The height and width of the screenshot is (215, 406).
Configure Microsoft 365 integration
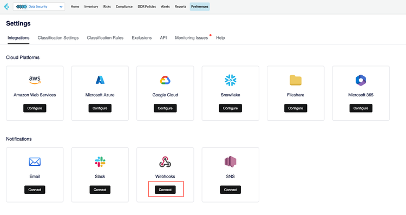[361, 108]
